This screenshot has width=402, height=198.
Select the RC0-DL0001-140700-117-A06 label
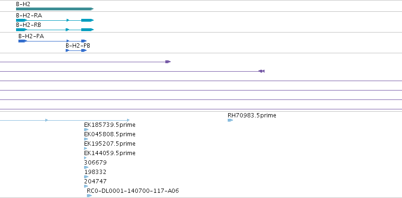pos(133,191)
